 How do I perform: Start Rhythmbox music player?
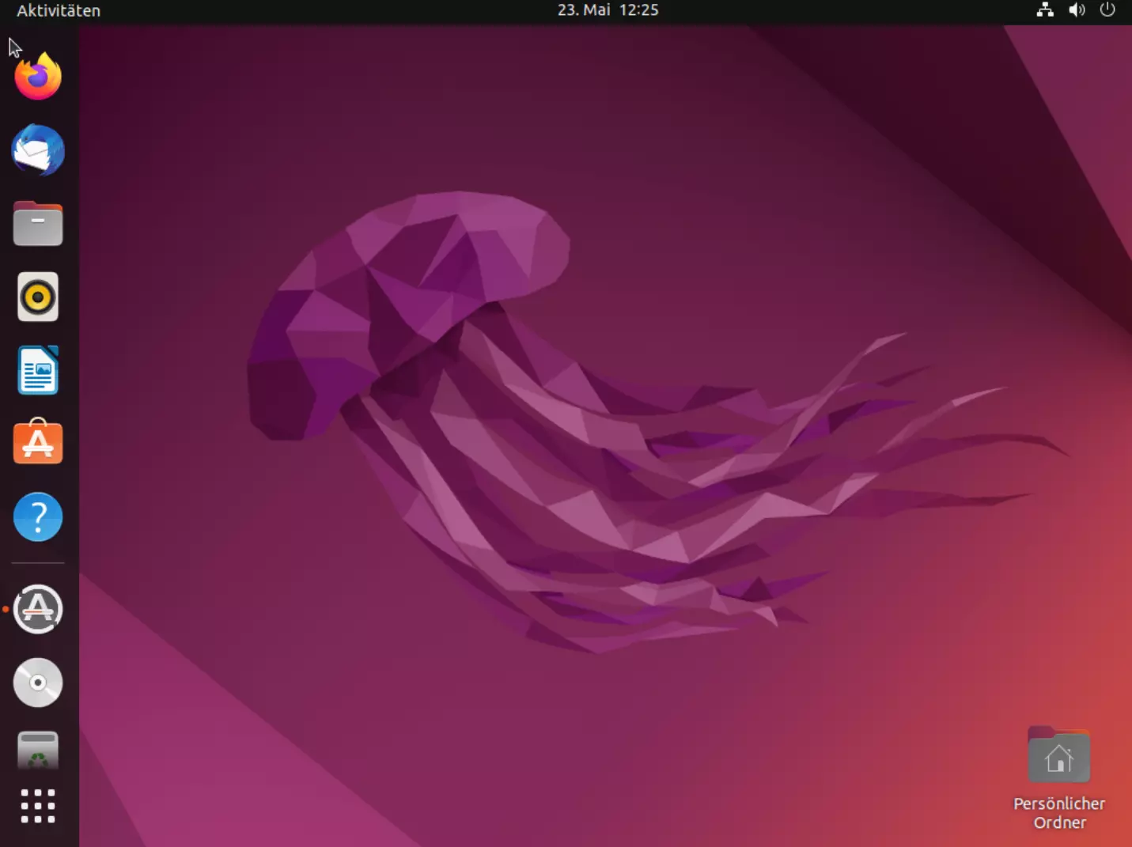tap(38, 297)
